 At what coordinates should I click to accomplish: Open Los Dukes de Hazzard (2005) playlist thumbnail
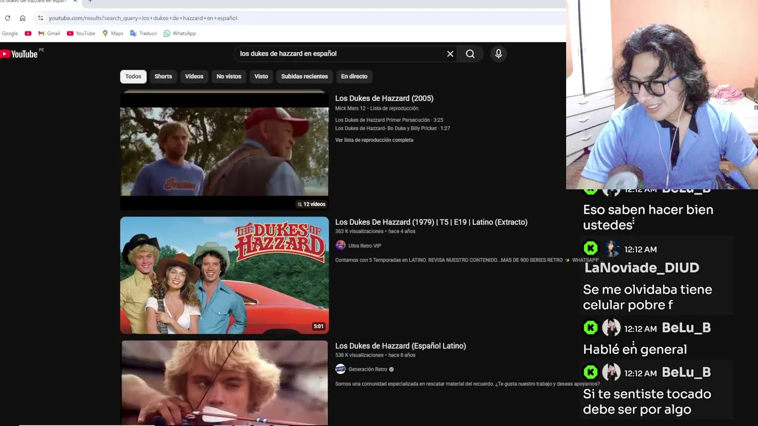coord(224,151)
